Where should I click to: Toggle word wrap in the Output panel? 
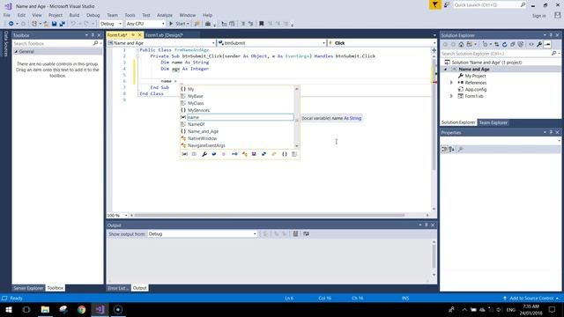point(306,234)
